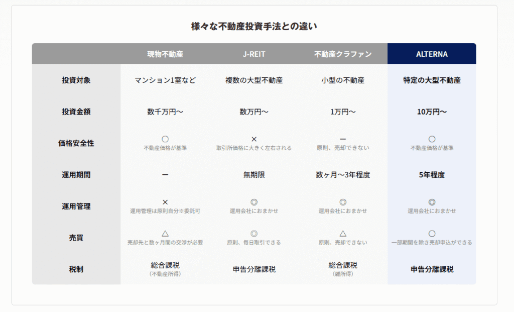Click the circle symbol in ALTERNA 売買 cell
Viewport: 514px width, 312px height.
coord(432,234)
